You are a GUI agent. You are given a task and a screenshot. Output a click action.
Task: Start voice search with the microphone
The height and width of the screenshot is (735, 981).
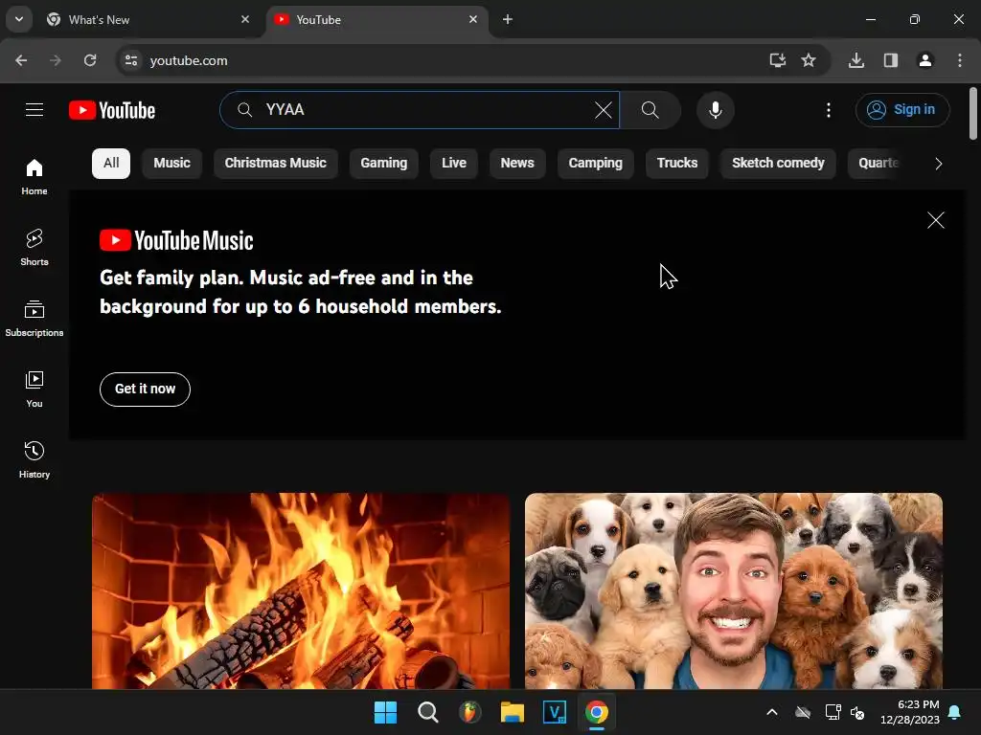(x=715, y=110)
